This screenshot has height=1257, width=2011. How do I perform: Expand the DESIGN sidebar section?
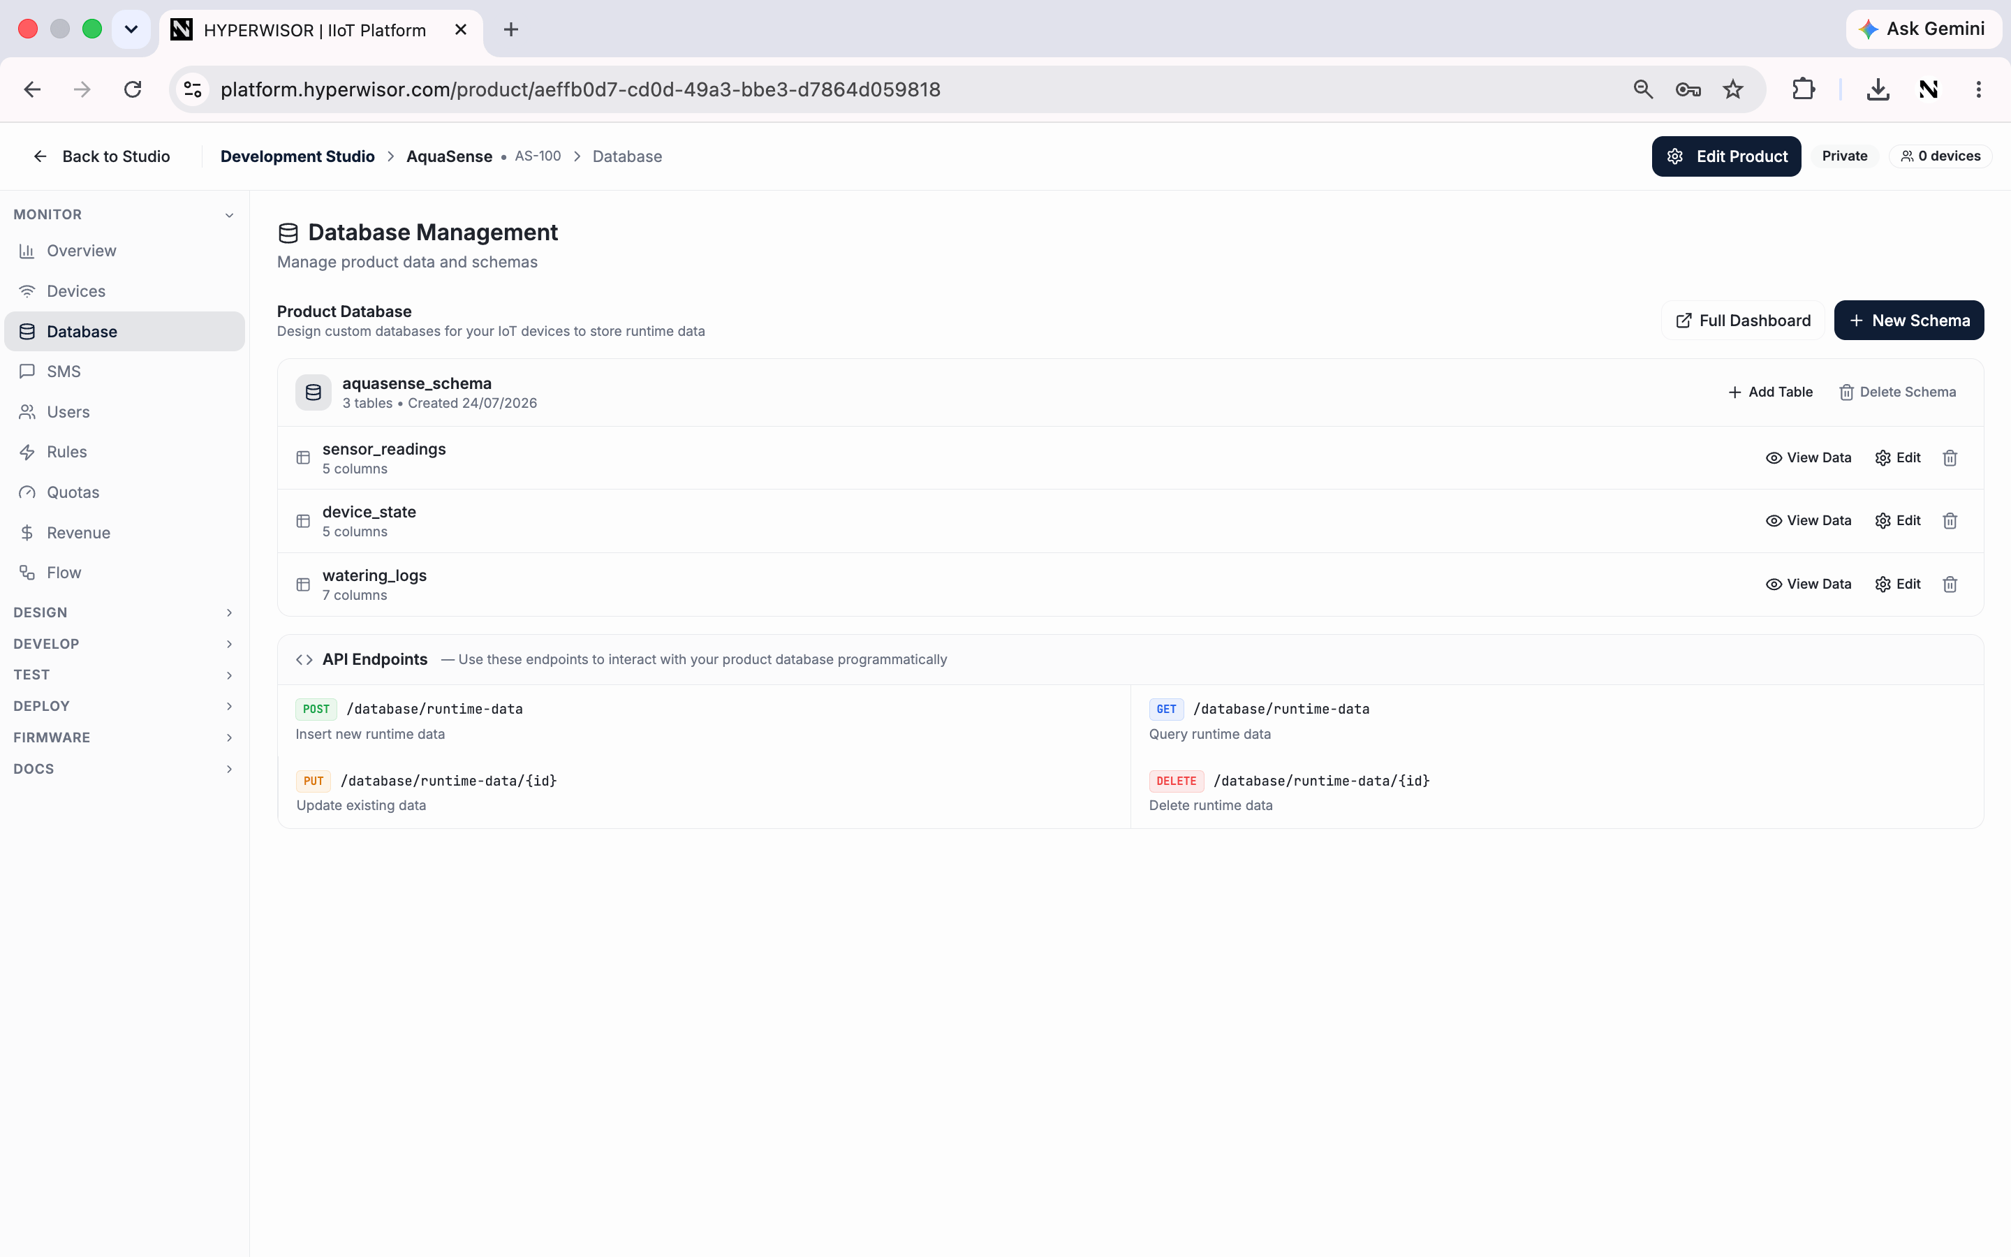pos(124,612)
